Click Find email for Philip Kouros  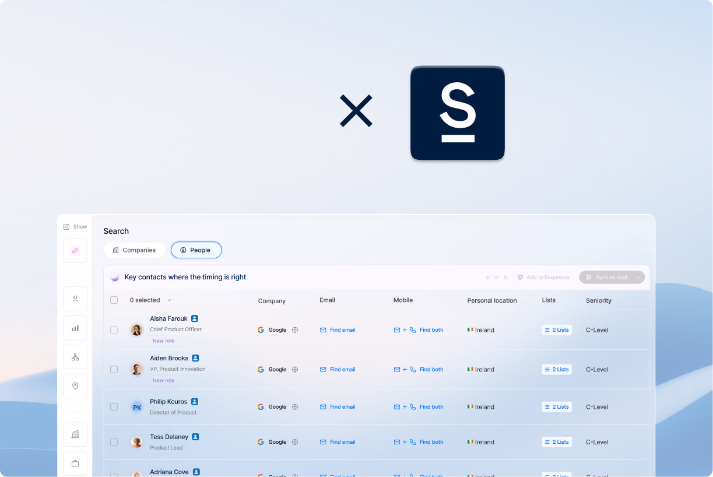338,407
